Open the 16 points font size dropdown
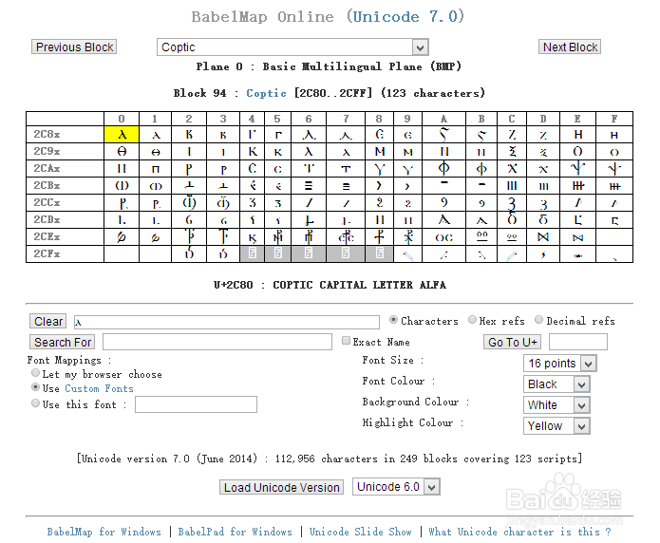Screen dimensions: 660x543 (x=560, y=364)
